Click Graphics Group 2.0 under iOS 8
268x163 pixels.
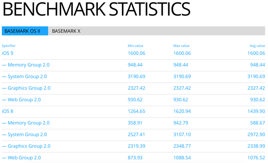coord(29,146)
